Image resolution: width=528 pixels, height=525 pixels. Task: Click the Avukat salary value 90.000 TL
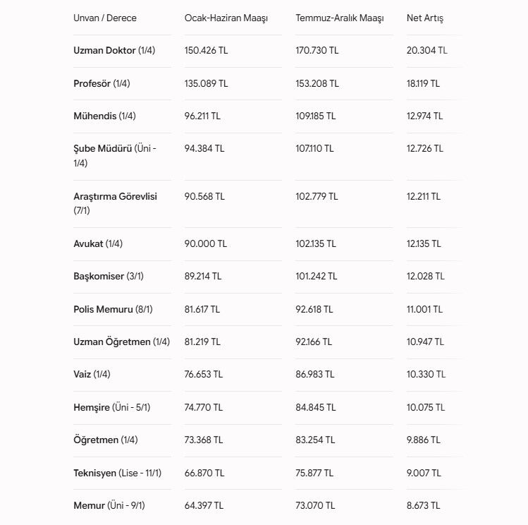(205, 243)
